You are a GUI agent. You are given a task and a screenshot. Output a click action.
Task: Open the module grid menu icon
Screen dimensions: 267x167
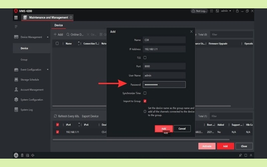tap(16, 17)
